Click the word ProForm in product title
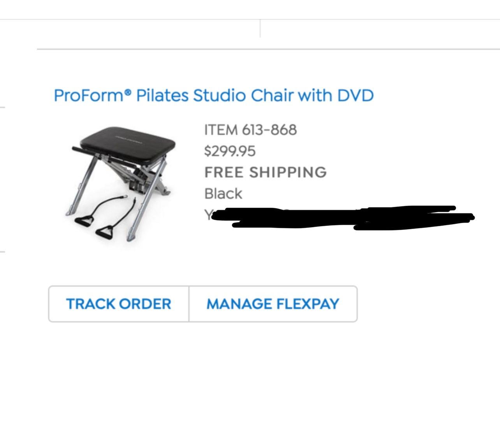The width and height of the screenshot is (500, 444). pos(89,96)
